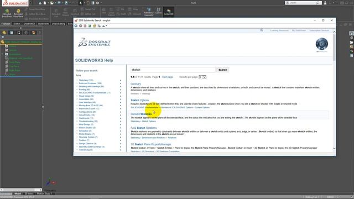Click the New document icon
The image size is (354, 199).
point(45,3)
